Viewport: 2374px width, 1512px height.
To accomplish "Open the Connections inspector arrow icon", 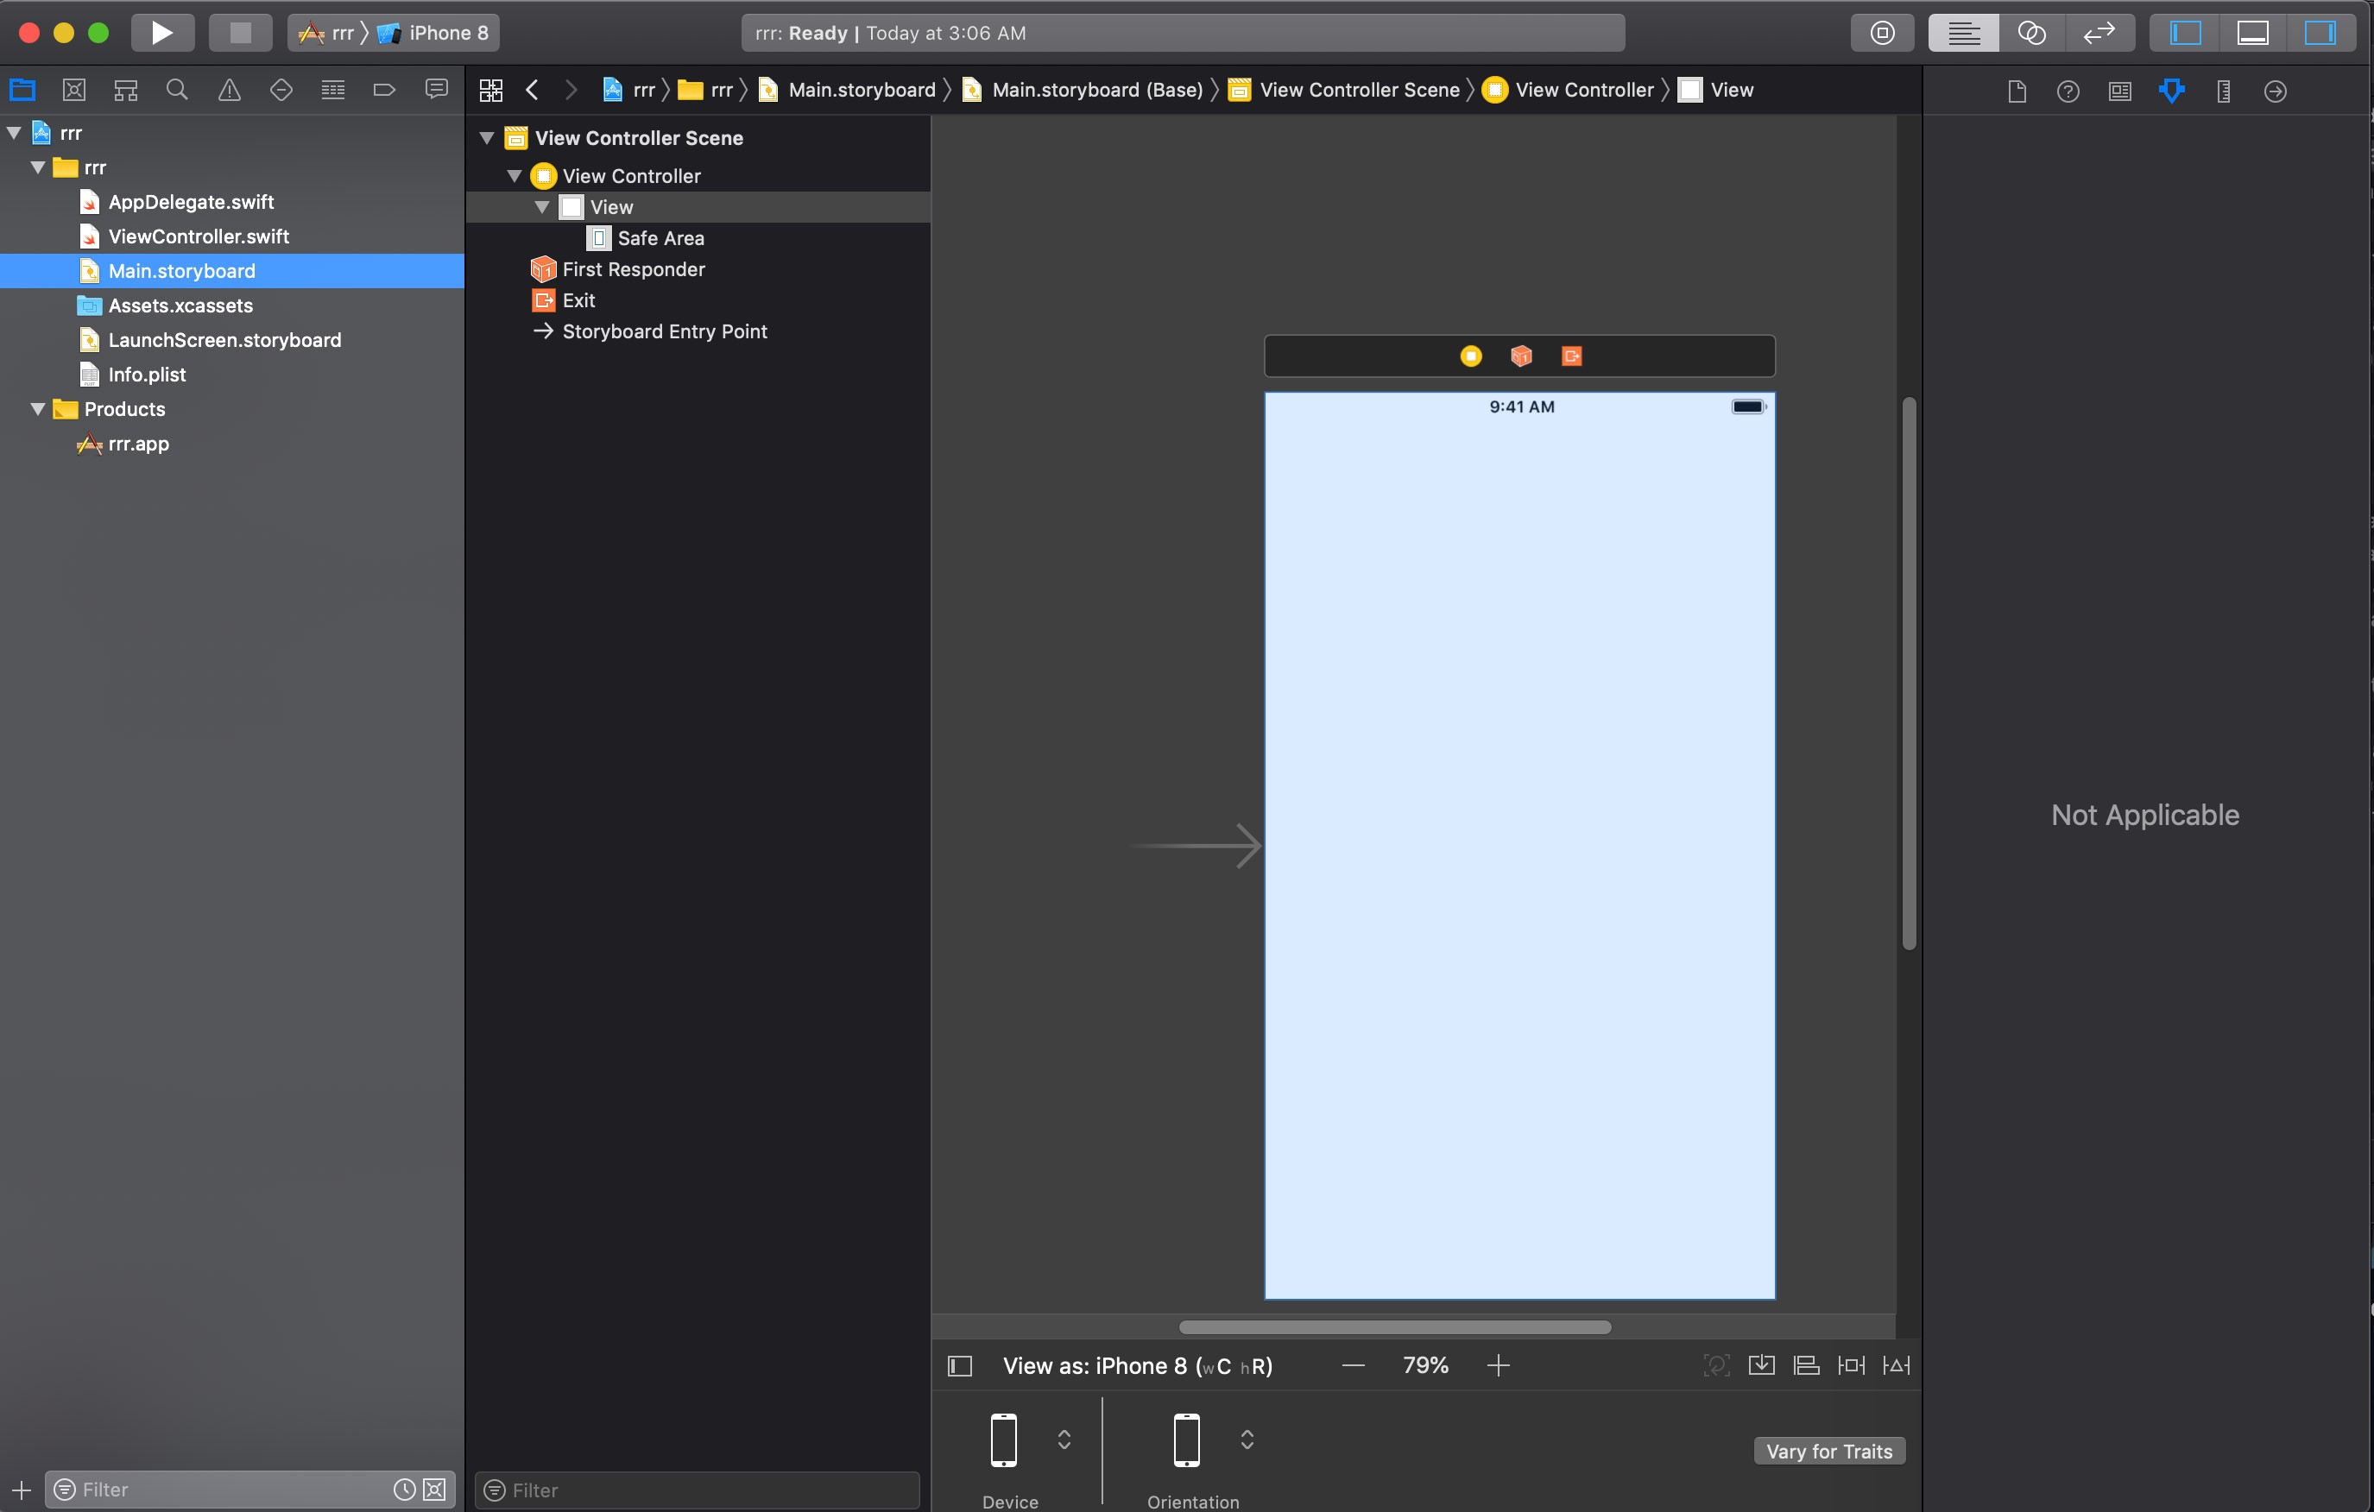I will (2276, 91).
